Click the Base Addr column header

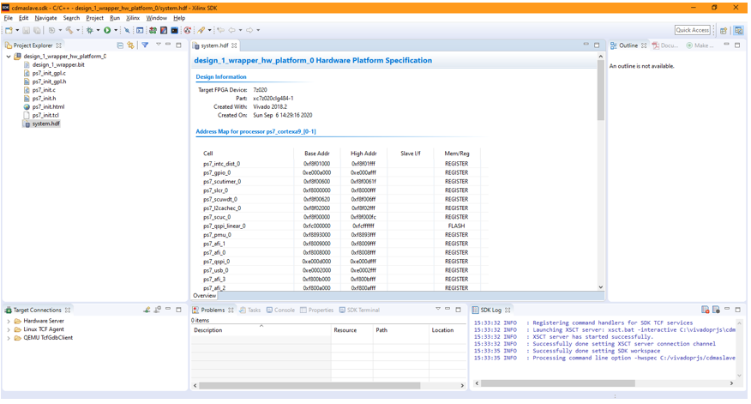(316, 154)
